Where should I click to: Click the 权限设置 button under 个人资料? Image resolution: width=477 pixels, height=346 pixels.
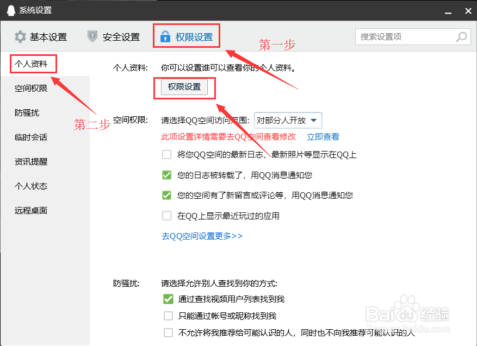(x=185, y=87)
